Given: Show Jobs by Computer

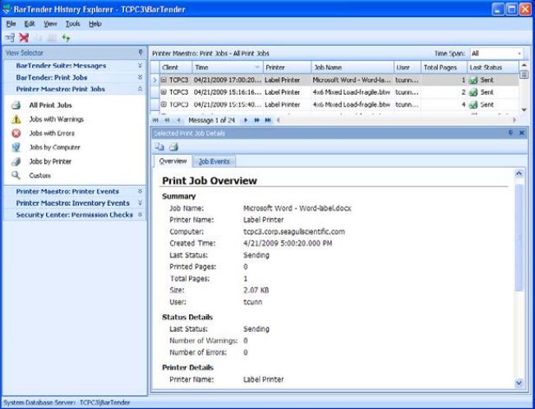Looking at the screenshot, I should click(x=54, y=147).
